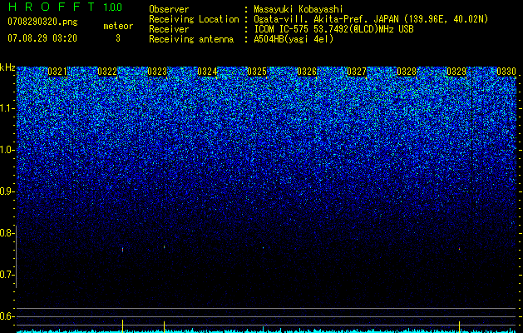Click the kHz axis unit label

(x=7, y=67)
